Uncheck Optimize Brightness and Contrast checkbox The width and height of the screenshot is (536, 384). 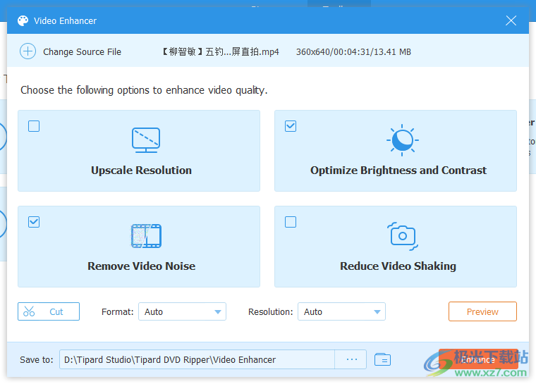(x=291, y=126)
